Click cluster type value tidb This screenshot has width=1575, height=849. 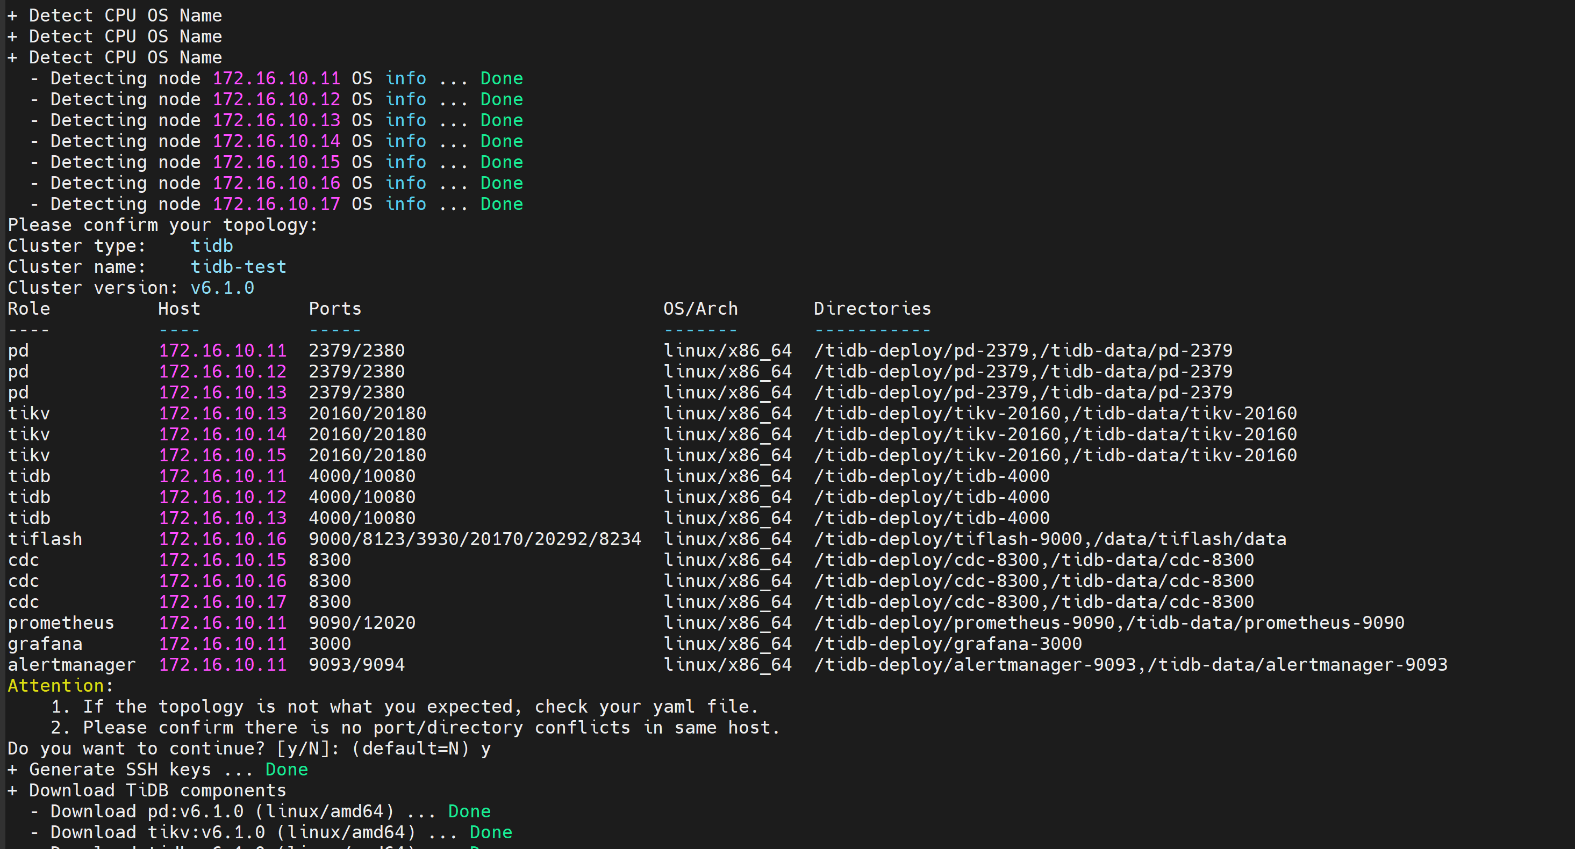point(212,245)
